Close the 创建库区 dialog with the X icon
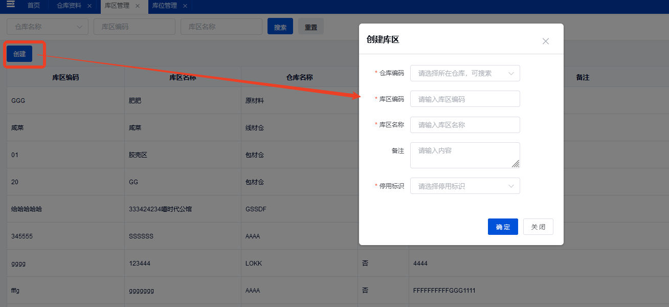Screen dimensions: 669x307 pyautogui.click(x=545, y=41)
